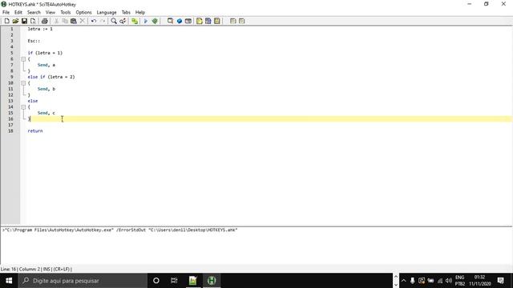Image resolution: width=513 pixels, height=288 pixels.
Task: Click the output pane command line text
Action: [120, 230]
